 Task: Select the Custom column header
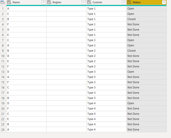click(x=106, y=2)
